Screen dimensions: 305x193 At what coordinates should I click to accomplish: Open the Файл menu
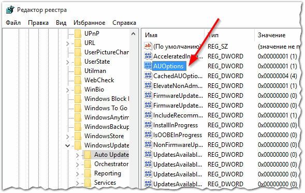tap(13, 23)
